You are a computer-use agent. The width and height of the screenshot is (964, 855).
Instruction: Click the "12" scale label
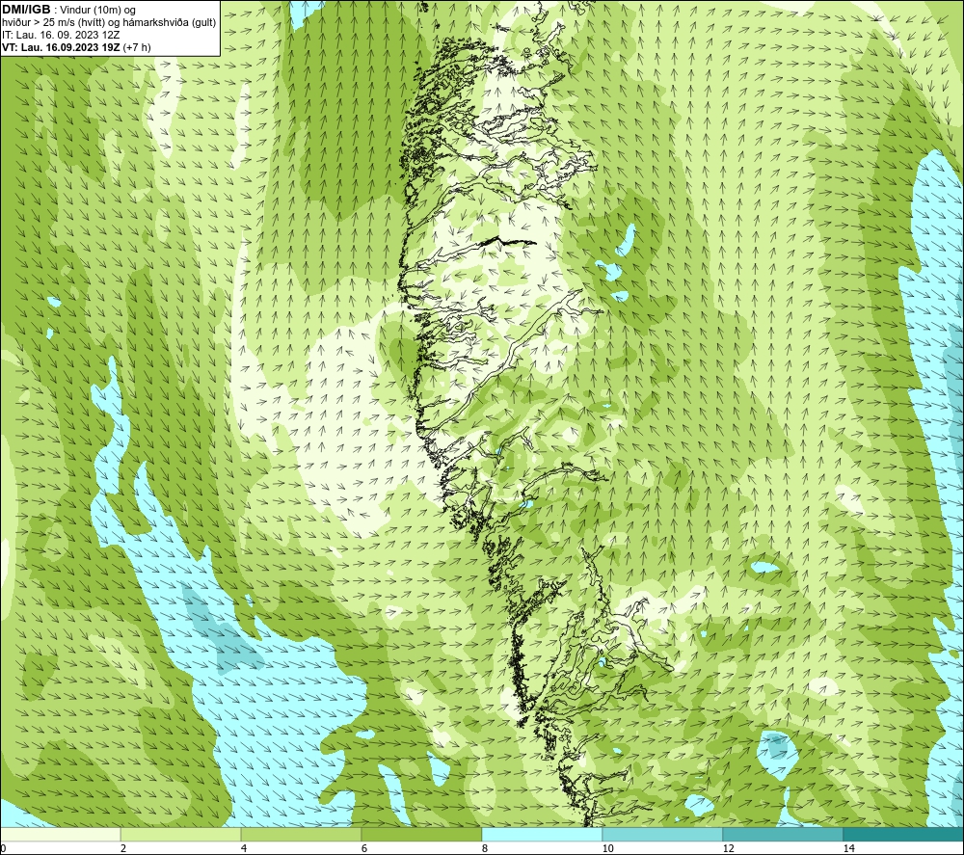[728, 849]
